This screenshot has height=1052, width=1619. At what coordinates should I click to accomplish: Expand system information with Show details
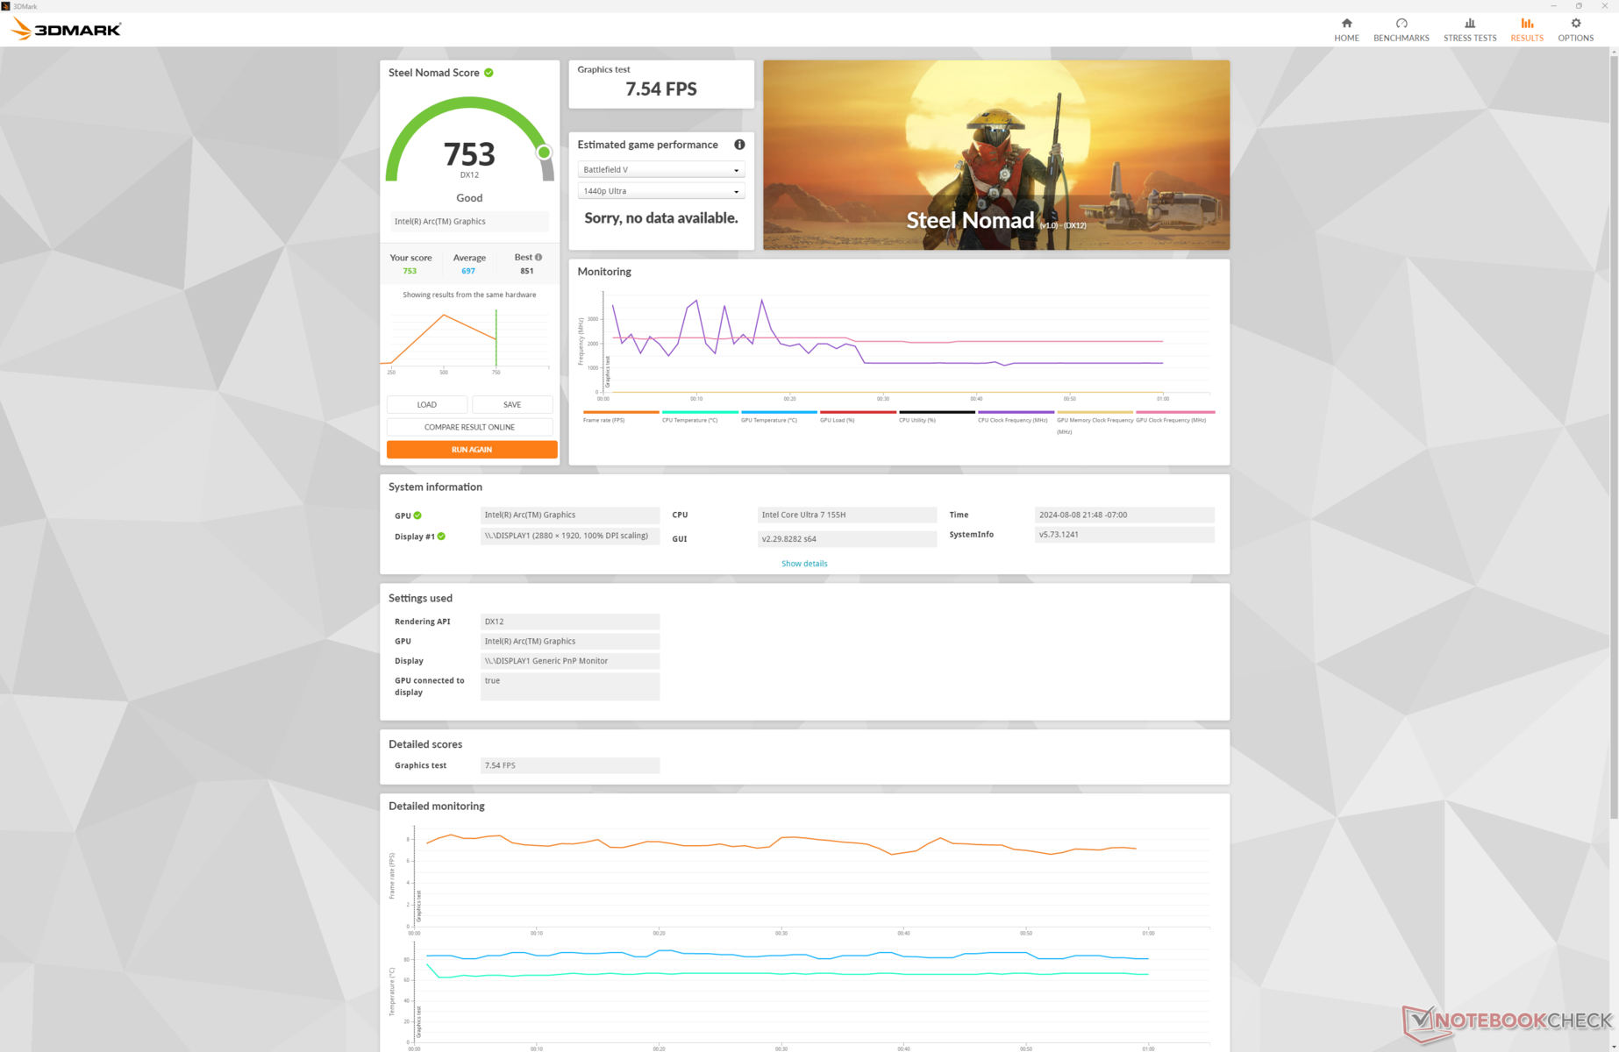(x=803, y=564)
